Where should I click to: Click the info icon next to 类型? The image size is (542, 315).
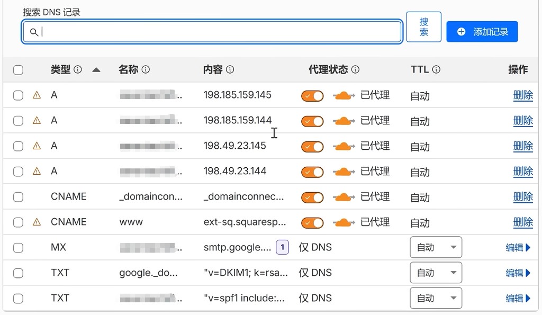[x=78, y=69]
